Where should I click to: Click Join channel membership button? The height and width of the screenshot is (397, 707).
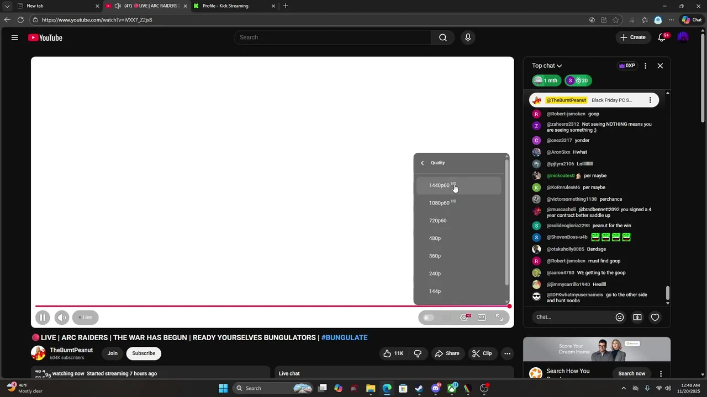coord(113,353)
